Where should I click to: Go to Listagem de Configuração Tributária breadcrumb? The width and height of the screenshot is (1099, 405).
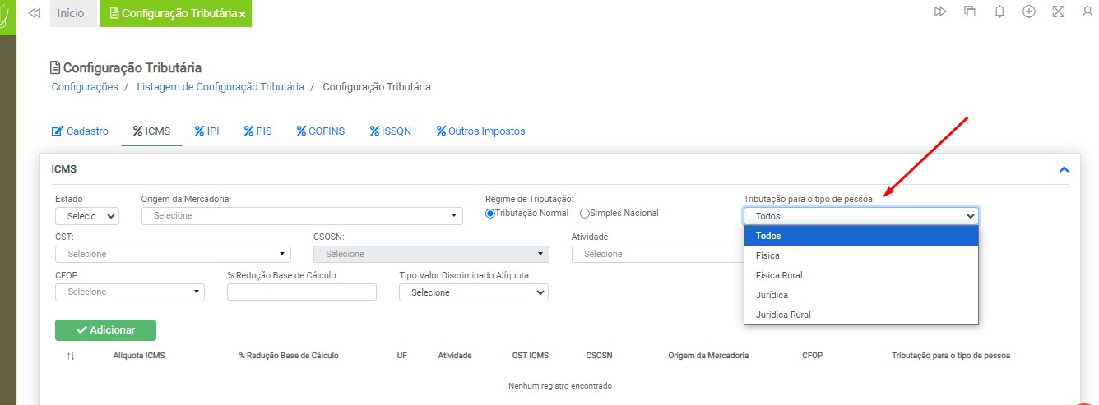tap(220, 87)
